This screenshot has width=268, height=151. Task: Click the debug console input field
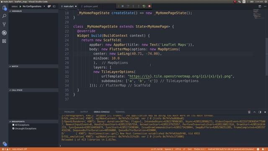(163, 146)
